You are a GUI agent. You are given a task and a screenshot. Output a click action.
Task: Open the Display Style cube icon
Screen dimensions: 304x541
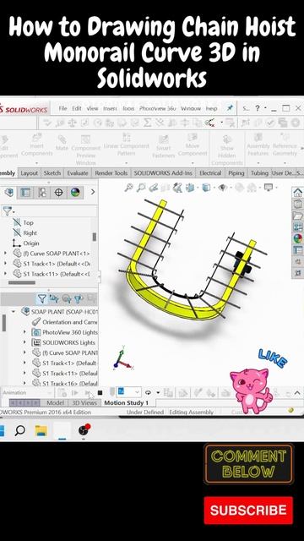click(x=206, y=188)
